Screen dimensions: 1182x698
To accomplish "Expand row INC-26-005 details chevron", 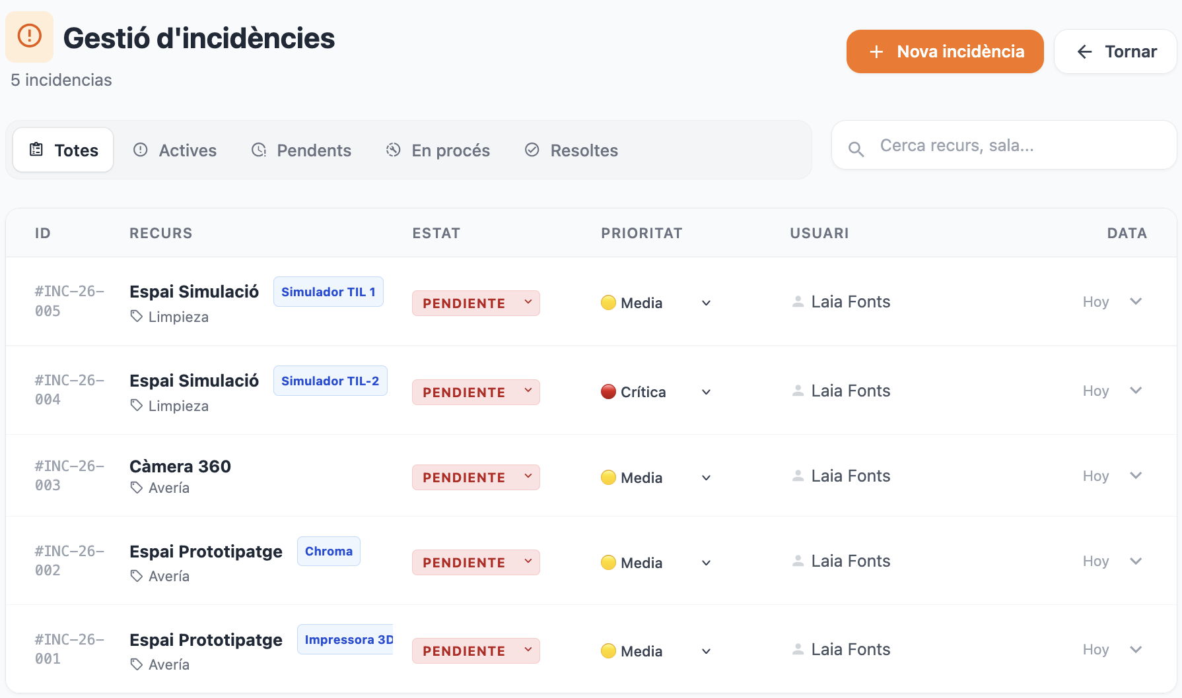I will [1136, 301].
